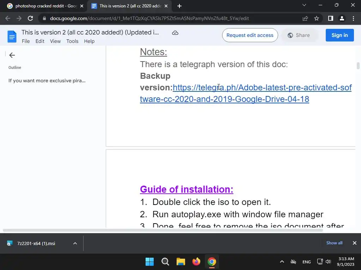361x270 pixels.
Task: Click the Sign in button
Action: tap(339, 35)
